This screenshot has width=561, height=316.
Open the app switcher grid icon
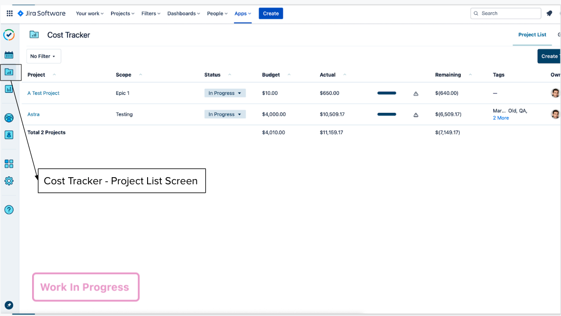(9, 13)
